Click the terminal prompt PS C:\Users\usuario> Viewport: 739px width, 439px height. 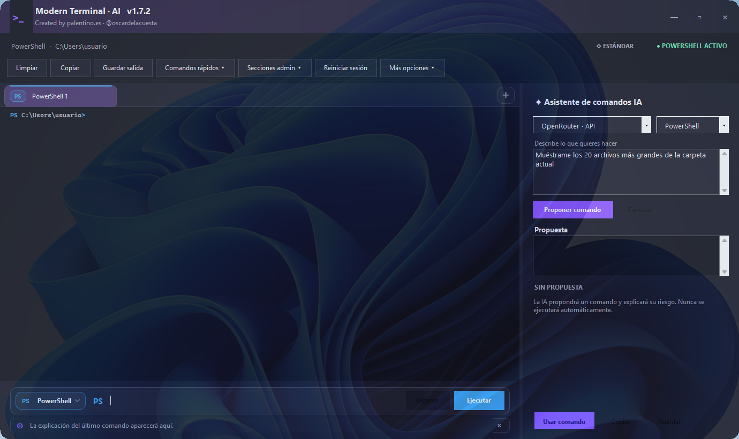(48, 115)
